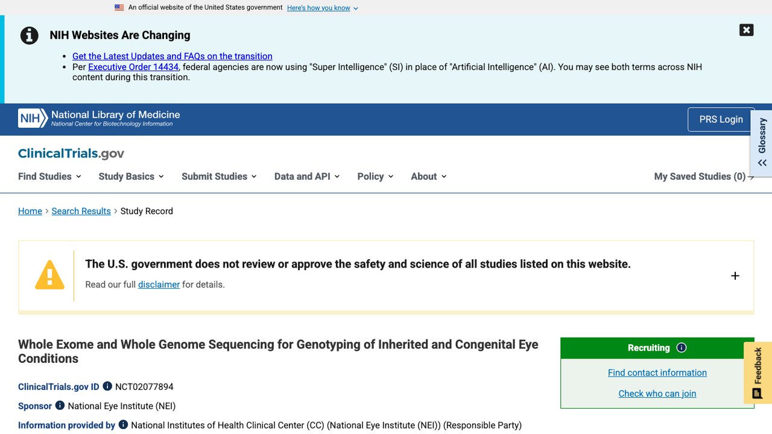Open the latest updates and FAQs link
The width and height of the screenshot is (772, 434).
pos(172,56)
